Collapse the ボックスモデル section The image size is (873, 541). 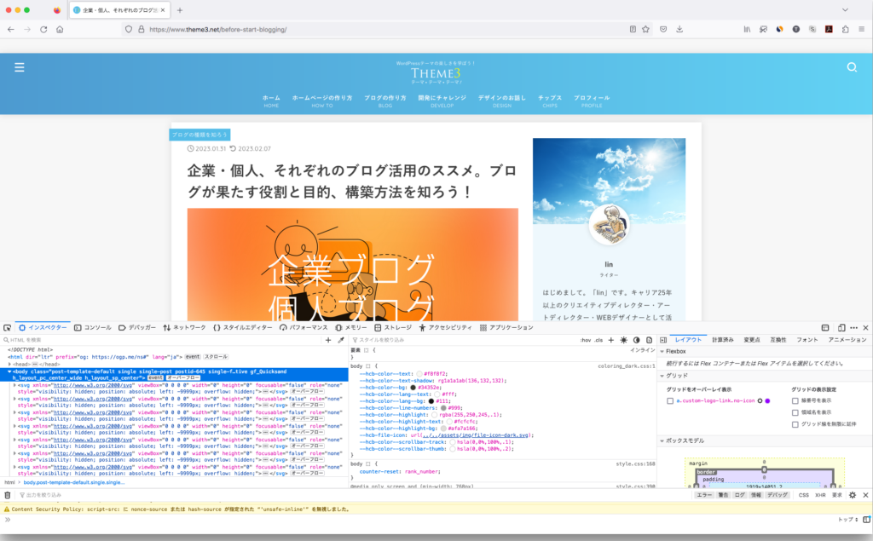click(x=662, y=440)
